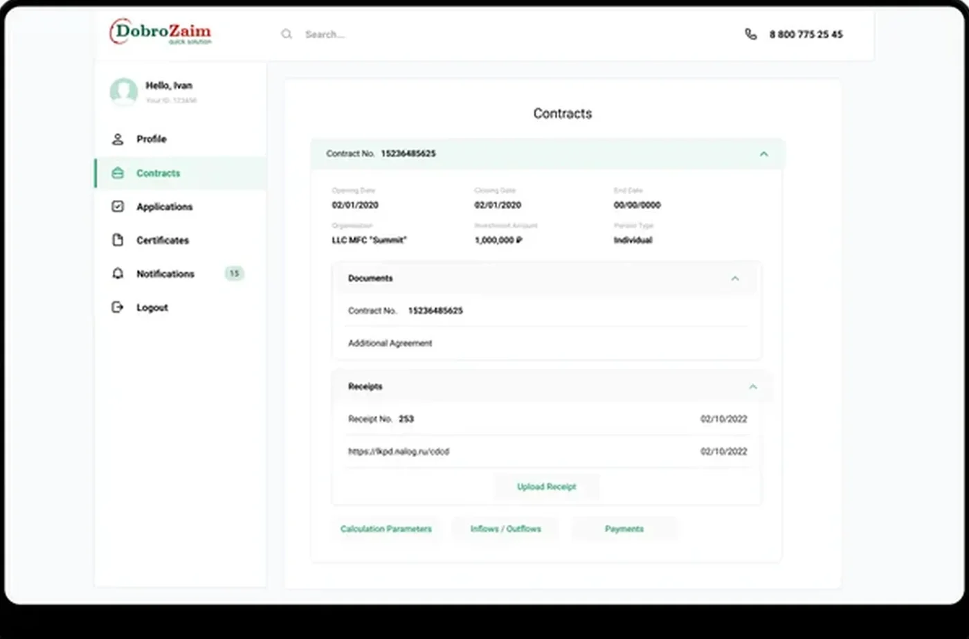Click the Payments button
Screen dimensions: 969x639
[x=624, y=529]
